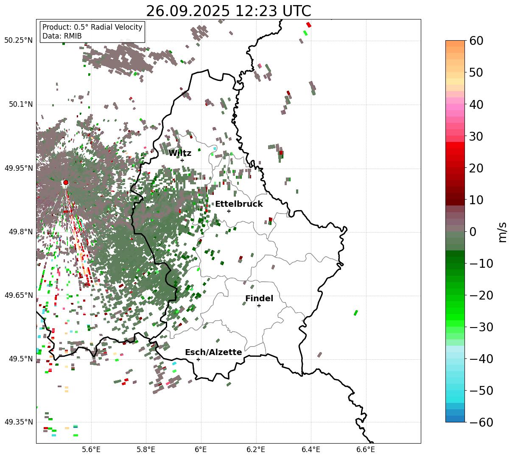Image resolution: width=512 pixels, height=458 pixels.
Task: Click the 6.4°E longitude tick label
Action: coord(311,450)
